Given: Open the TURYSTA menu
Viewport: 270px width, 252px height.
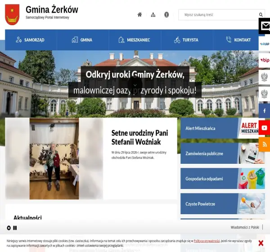Looking at the screenshot, I should click(x=187, y=40).
